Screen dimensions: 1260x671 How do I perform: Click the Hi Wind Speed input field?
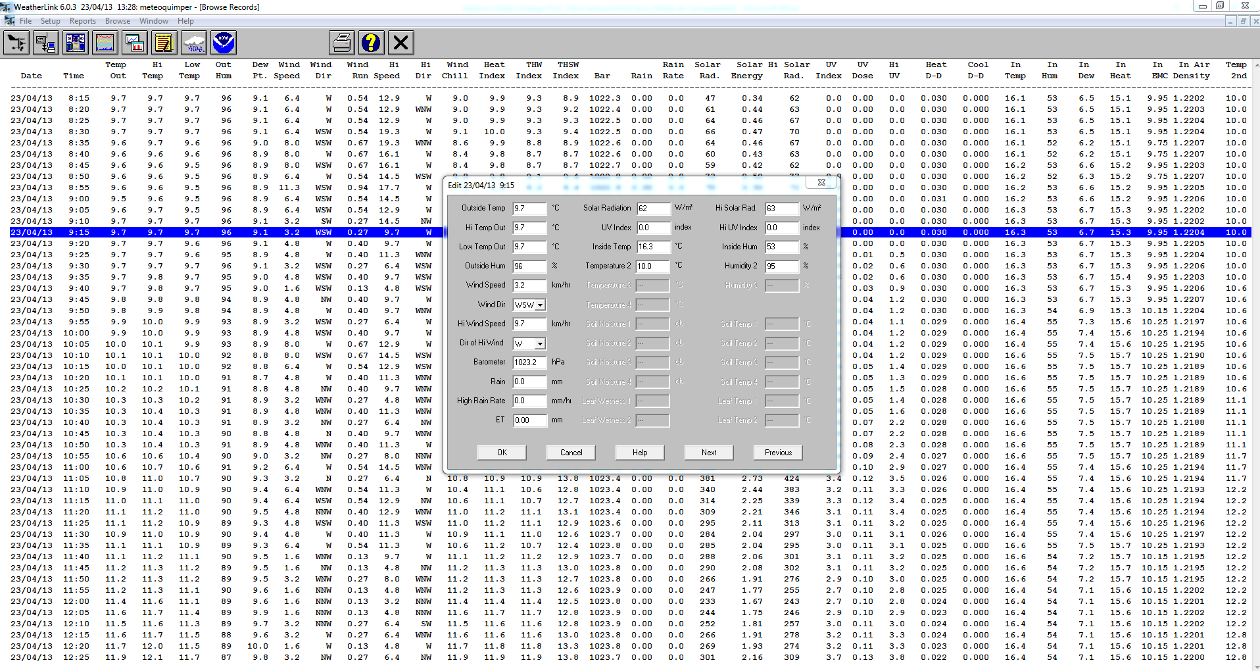click(x=530, y=324)
